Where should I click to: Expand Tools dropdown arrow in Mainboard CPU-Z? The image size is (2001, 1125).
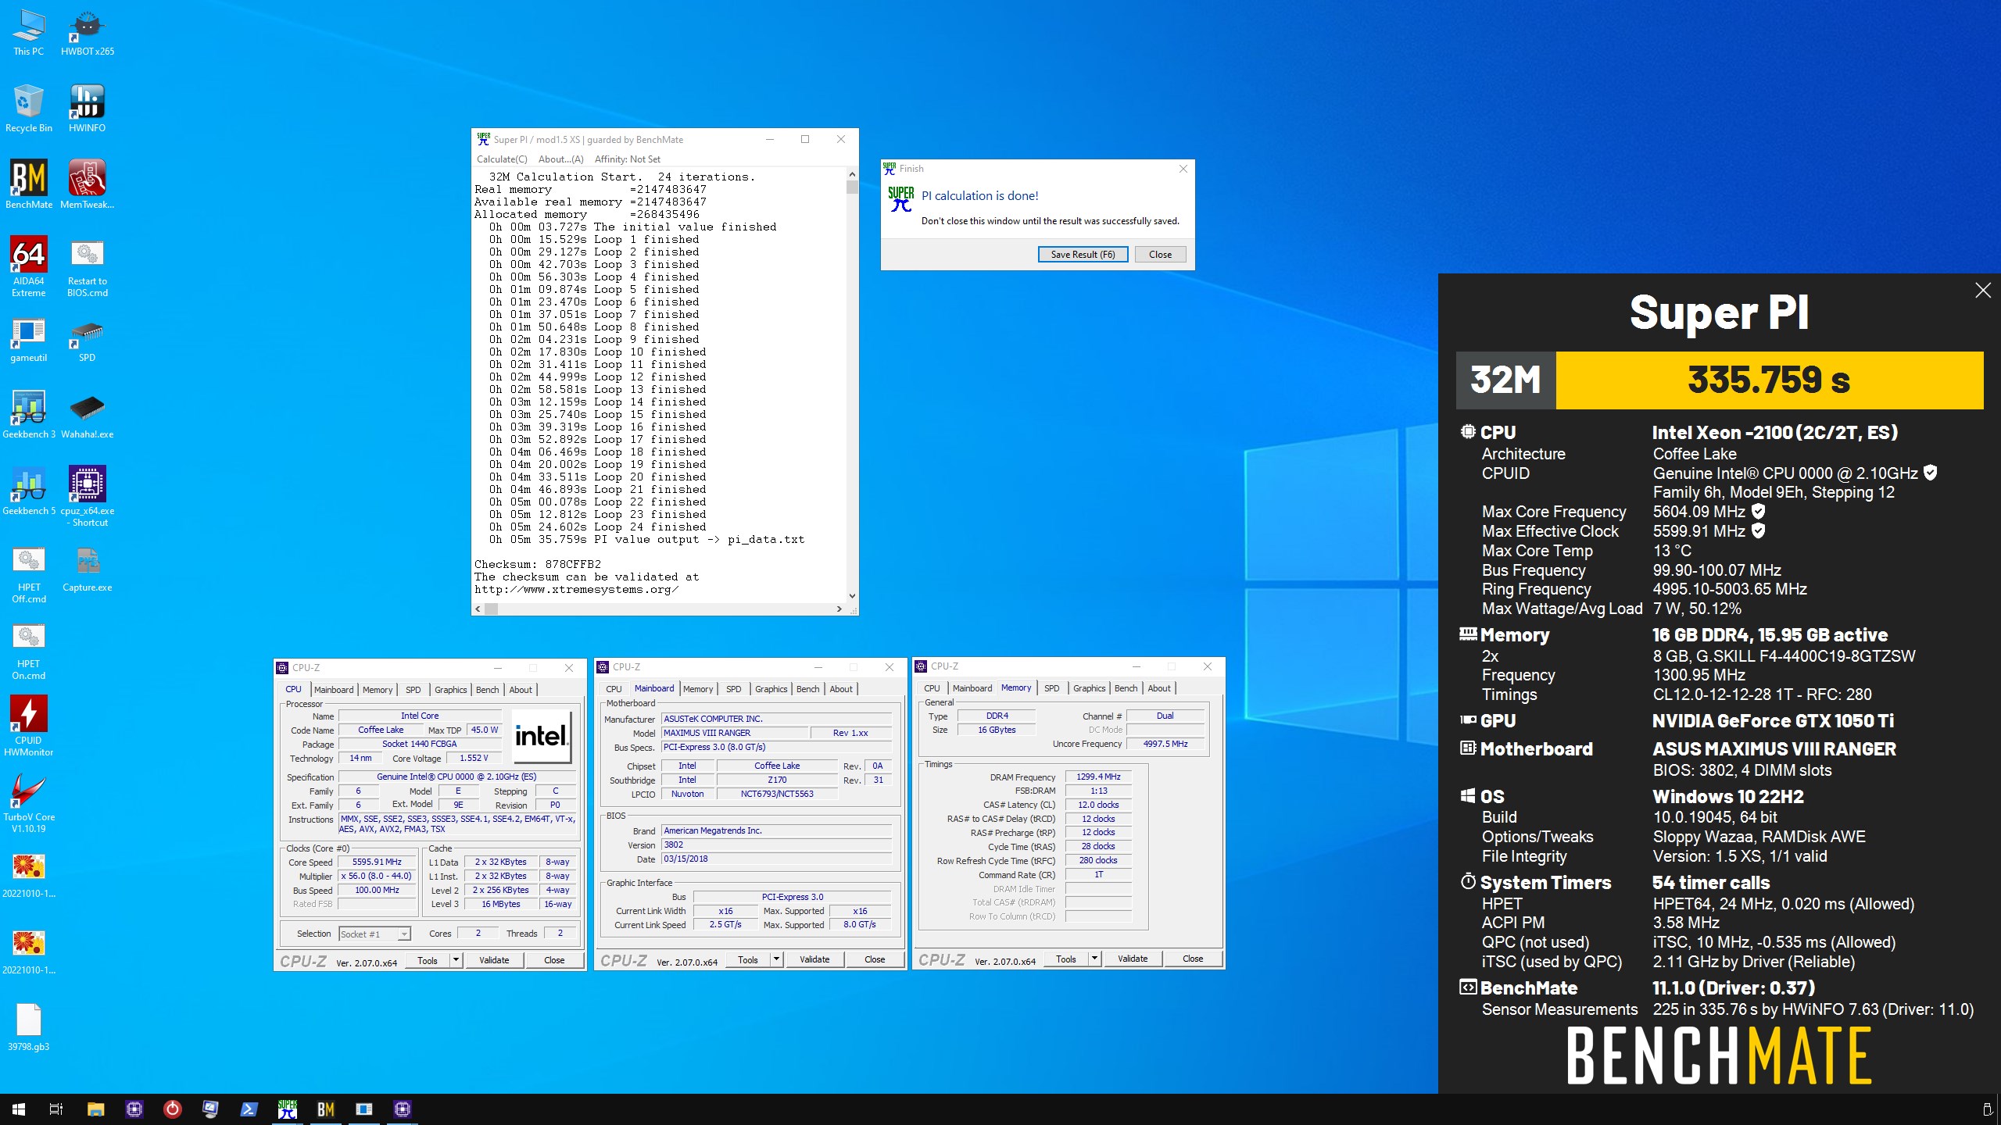(776, 959)
